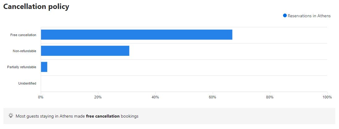Click the Reservations in Athens legend text
The height and width of the screenshot is (129, 339).
click(x=309, y=16)
